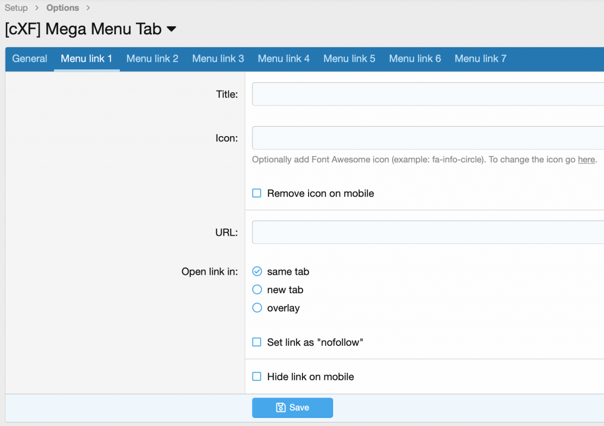The height and width of the screenshot is (426, 604).
Task: Navigate to Options in the breadcrumb
Action: click(x=63, y=8)
